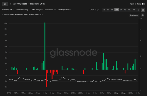Click the 13 Apr green bar near 15M
147x96 pixels.
[104, 61]
